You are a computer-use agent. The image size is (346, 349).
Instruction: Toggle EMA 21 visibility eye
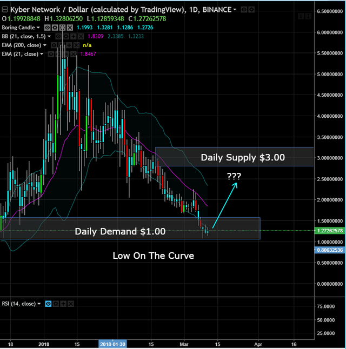51,54
